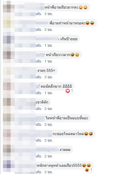
Task: Click commenter name before กะข่อยโหลดมาใหม่
Action: click(x=44, y=134)
